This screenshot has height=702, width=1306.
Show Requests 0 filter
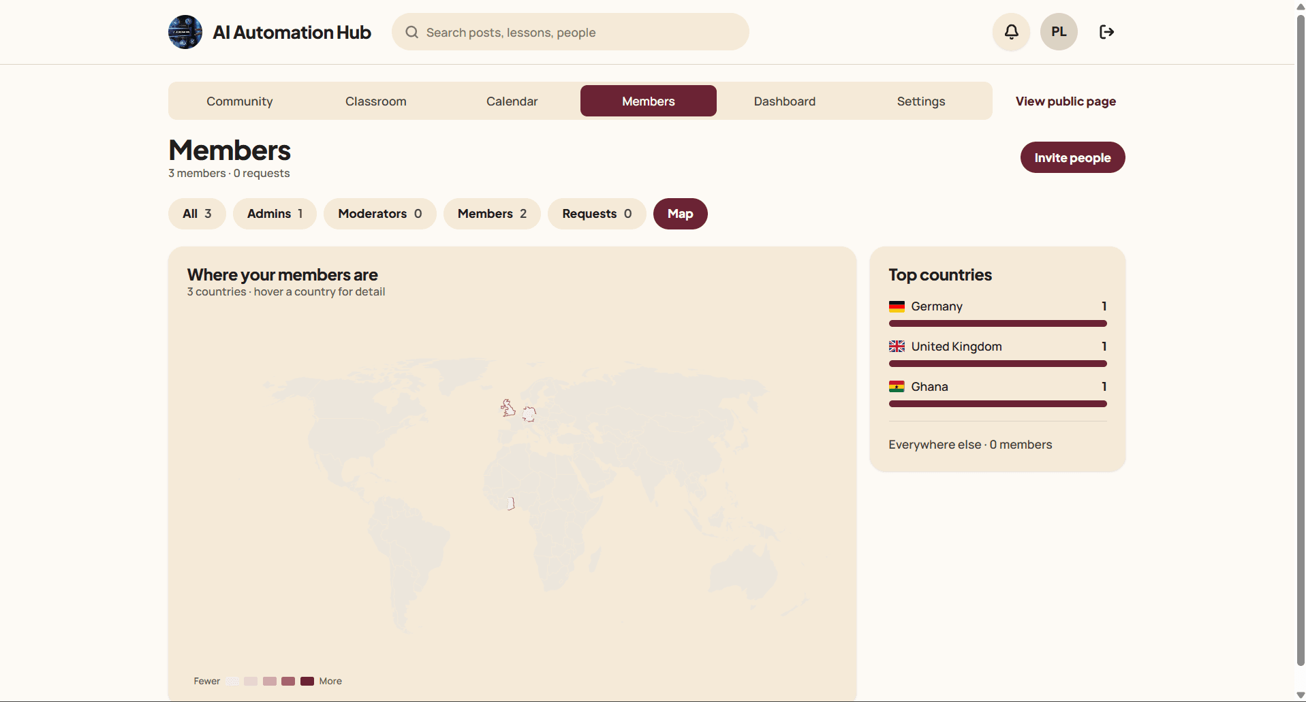pos(597,214)
